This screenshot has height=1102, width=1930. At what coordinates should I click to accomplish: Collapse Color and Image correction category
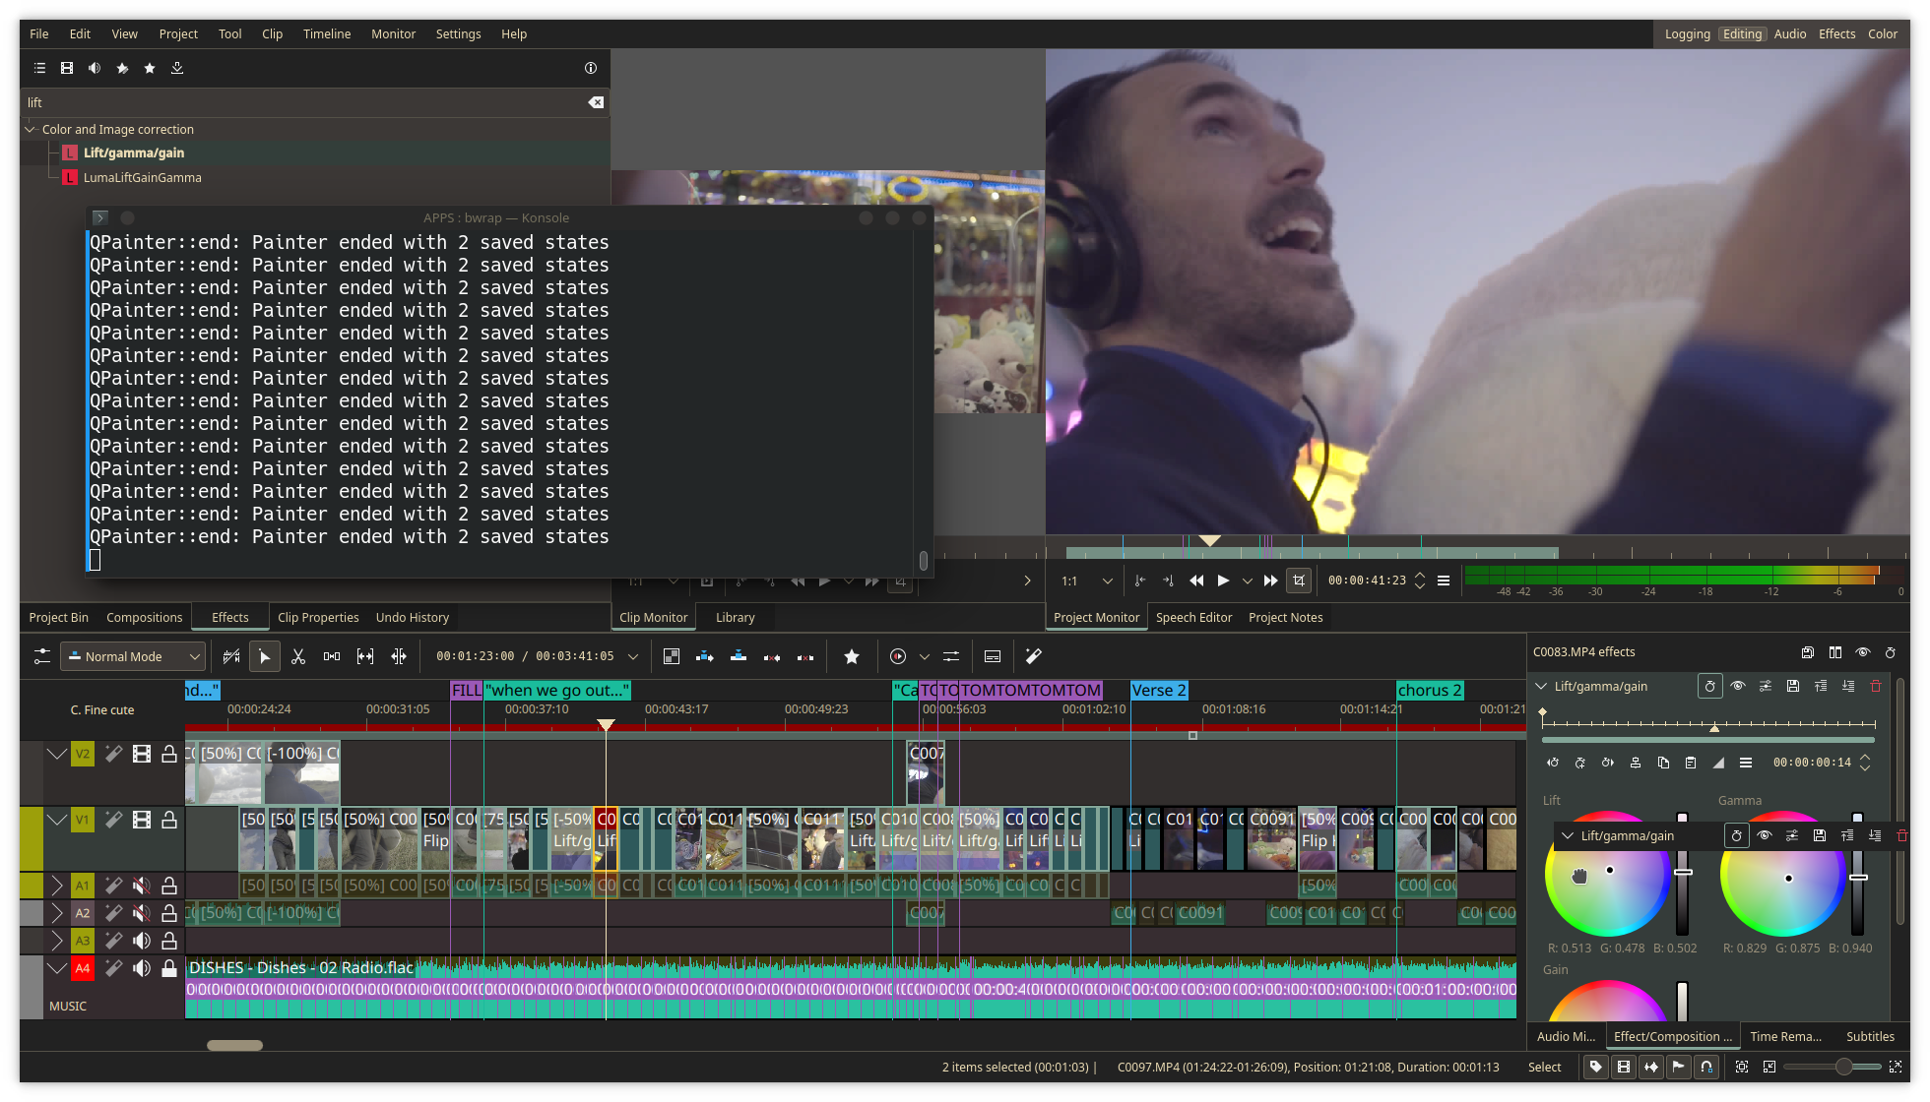point(30,129)
